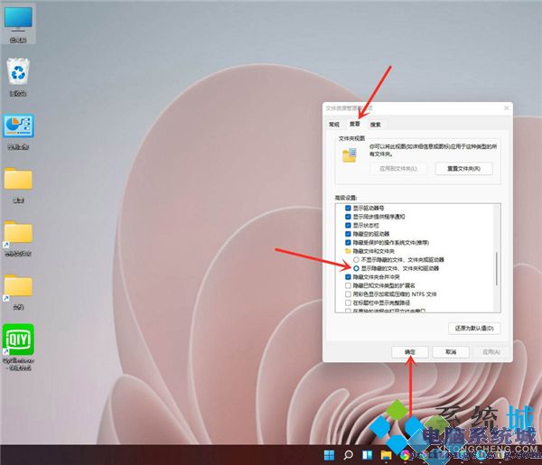Toggle 隐藏受保护的操作系统文件 checkbox
Image resolution: width=542 pixels, height=465 pixels.
click(x=348, y=243)
